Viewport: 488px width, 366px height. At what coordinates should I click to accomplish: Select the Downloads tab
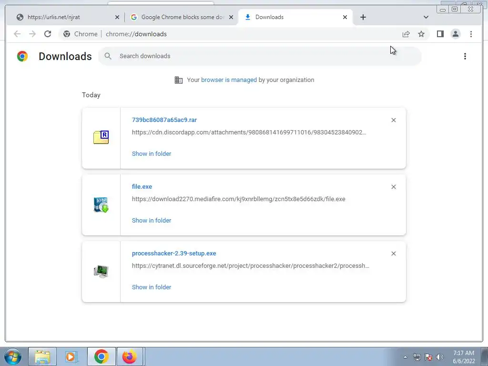pyautogui.click(x=295, y=17)
